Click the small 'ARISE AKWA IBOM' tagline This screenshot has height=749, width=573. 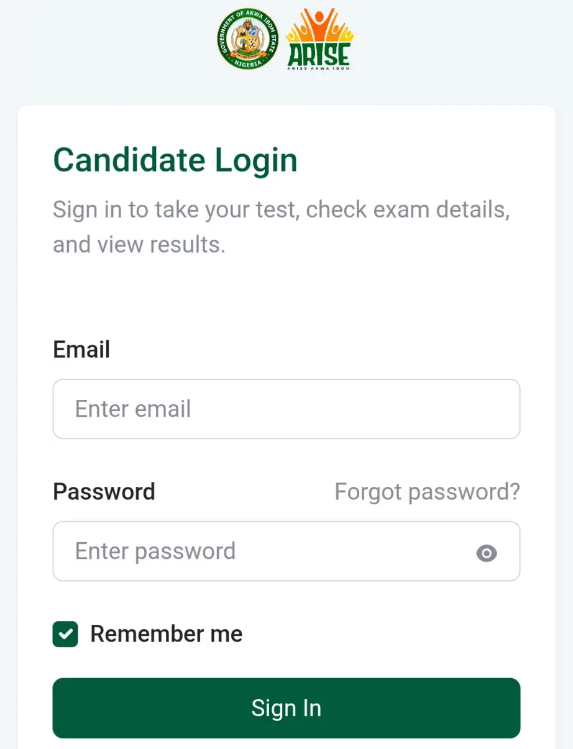point(319,68)
